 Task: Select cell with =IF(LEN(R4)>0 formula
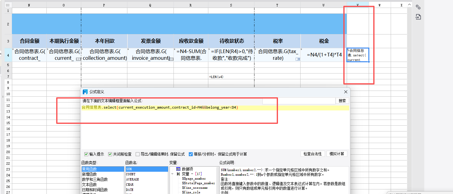231,55
